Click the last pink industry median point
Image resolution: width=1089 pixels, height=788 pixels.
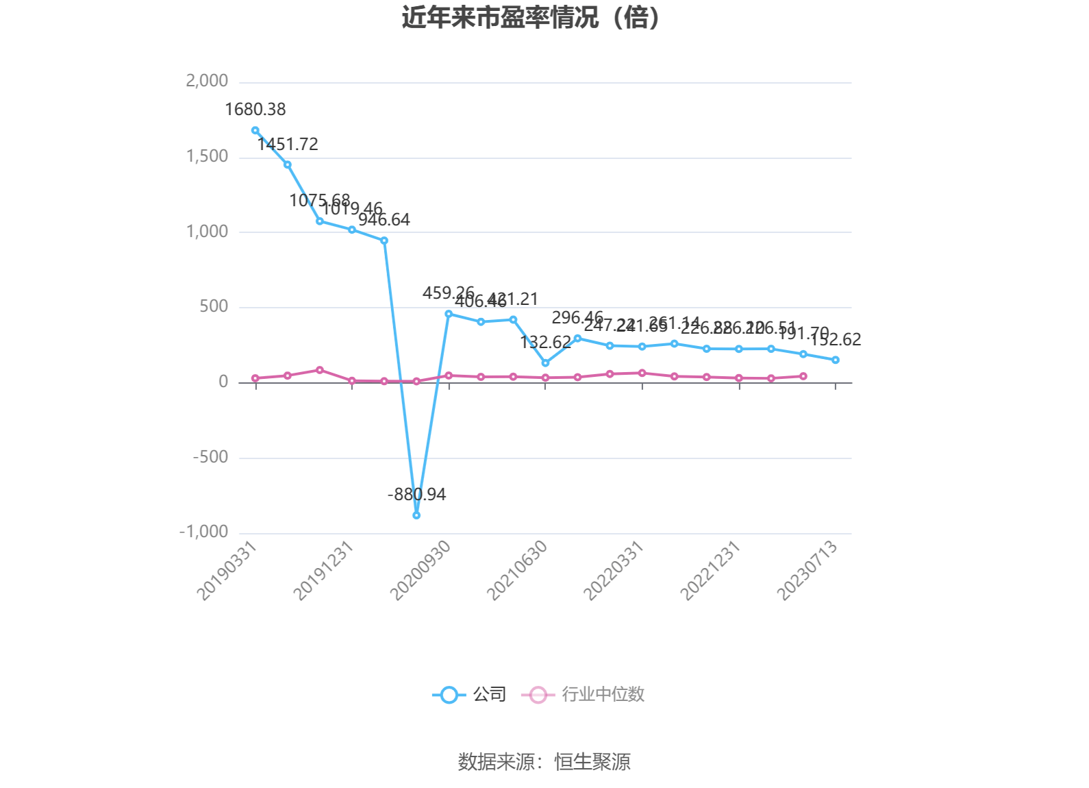(803, 376)
